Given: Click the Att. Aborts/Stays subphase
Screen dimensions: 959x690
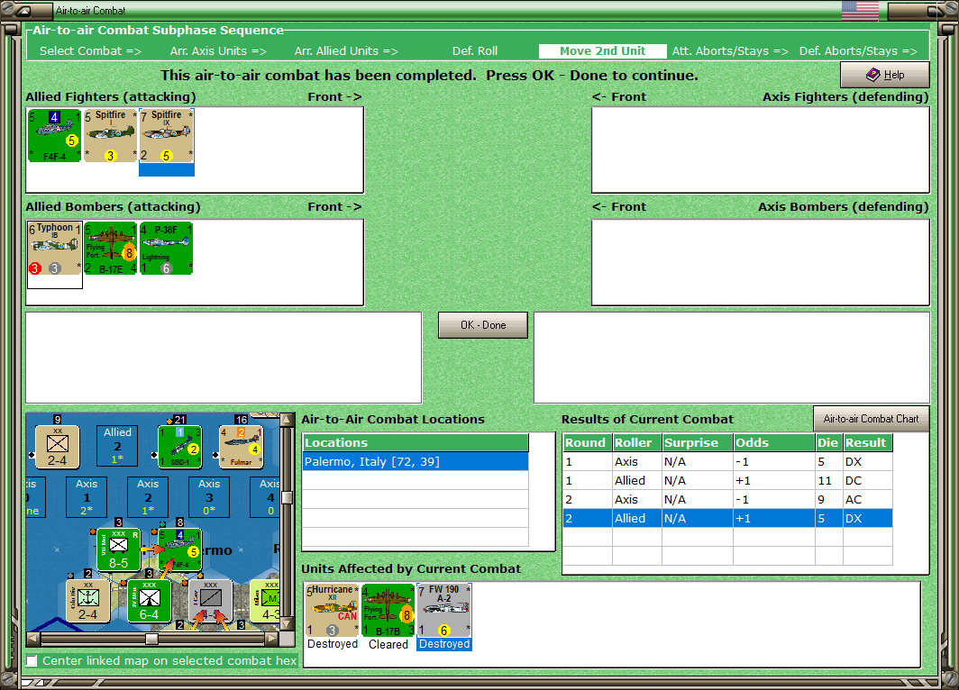Looking at the screenshot, I should pos(730,51).
